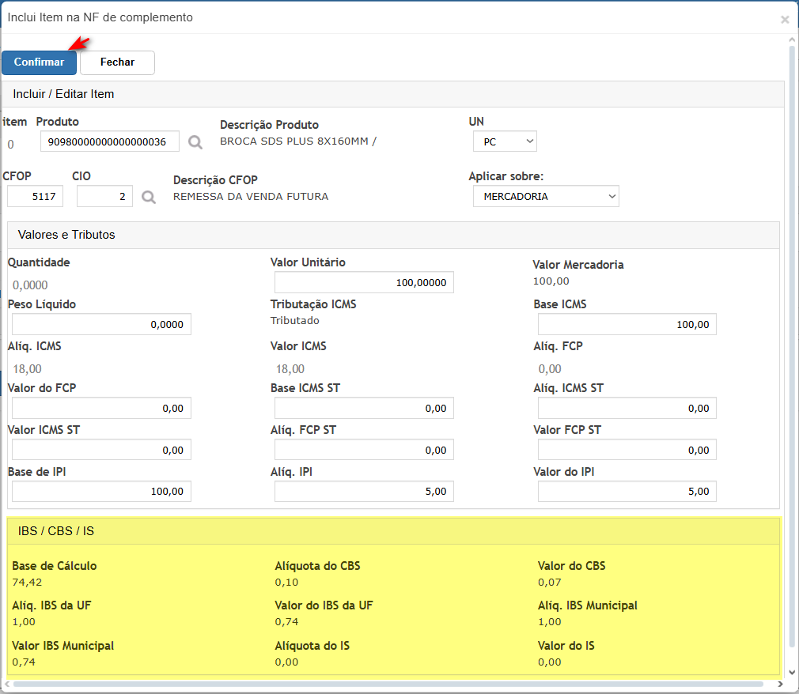The image size is (799, 694).
Task: Click the Produto code input field
Action: pyautogui.click(x=110, y=141)
